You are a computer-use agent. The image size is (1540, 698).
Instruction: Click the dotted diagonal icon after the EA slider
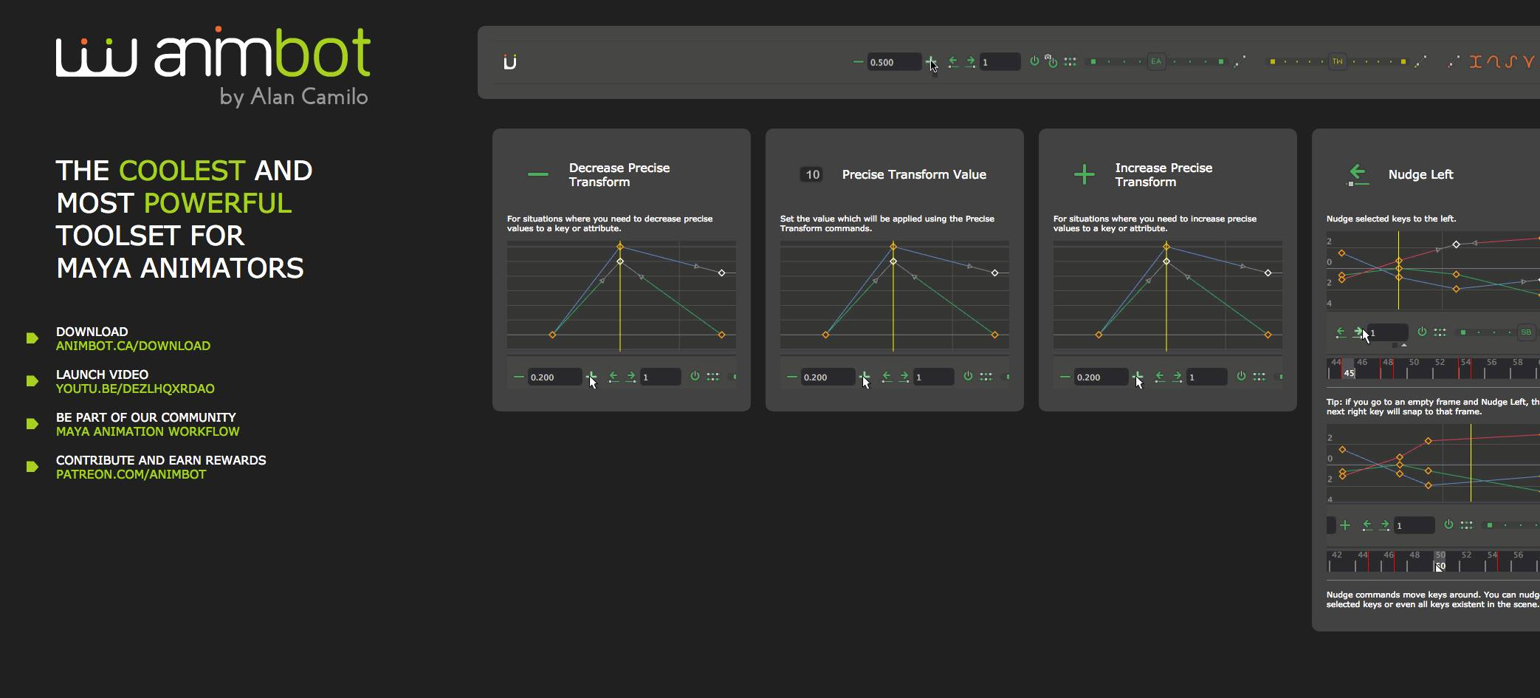click(1240, 61)
